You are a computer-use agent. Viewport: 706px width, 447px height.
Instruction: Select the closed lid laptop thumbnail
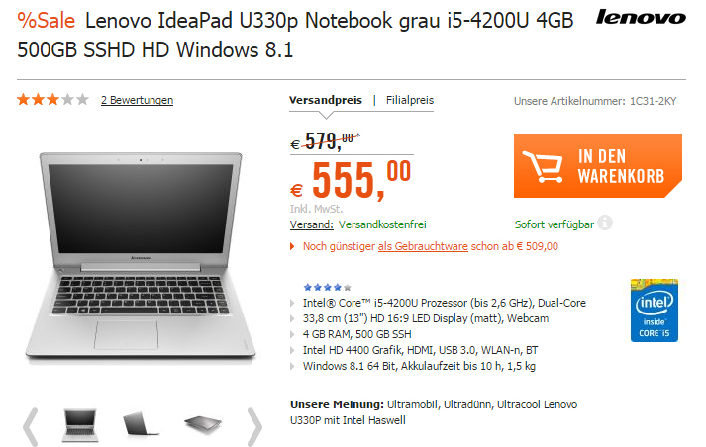tap(203, 424)
